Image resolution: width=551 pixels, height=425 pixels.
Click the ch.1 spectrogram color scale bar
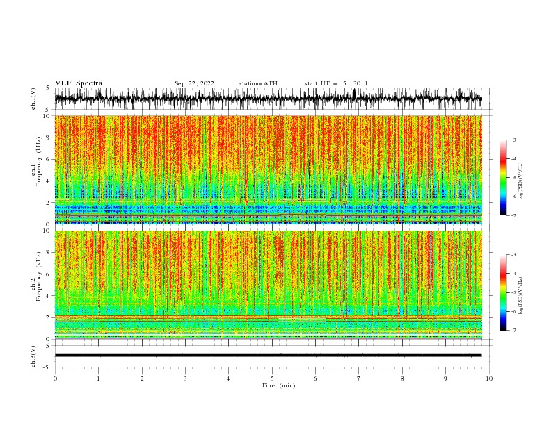coord(503,178)
